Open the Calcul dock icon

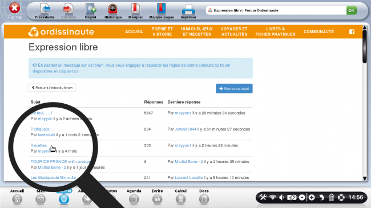tap(180, 199)
